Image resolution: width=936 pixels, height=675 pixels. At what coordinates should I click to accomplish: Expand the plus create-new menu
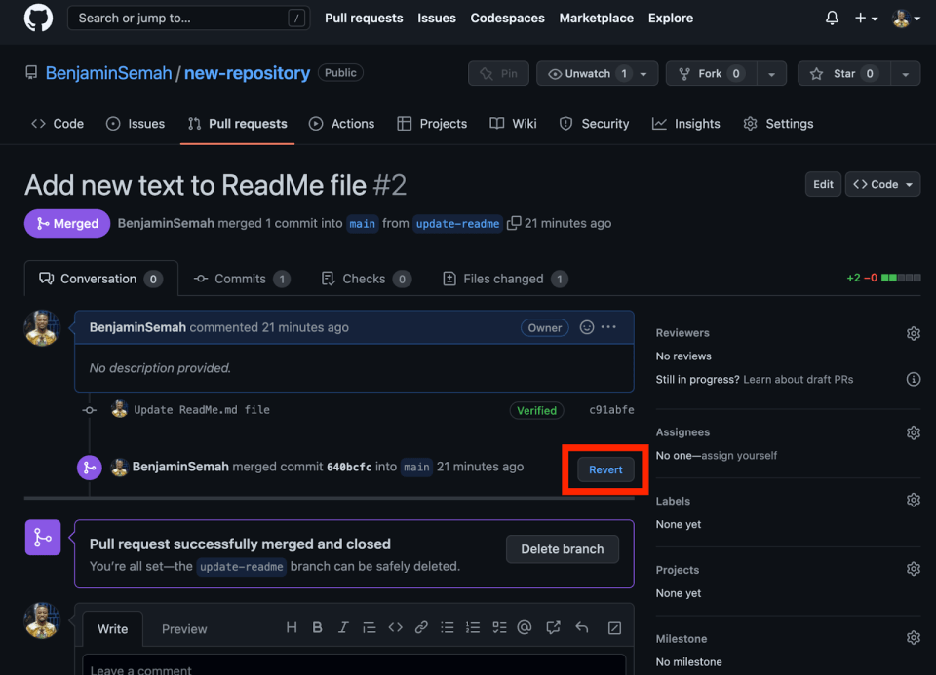point(866,19)
